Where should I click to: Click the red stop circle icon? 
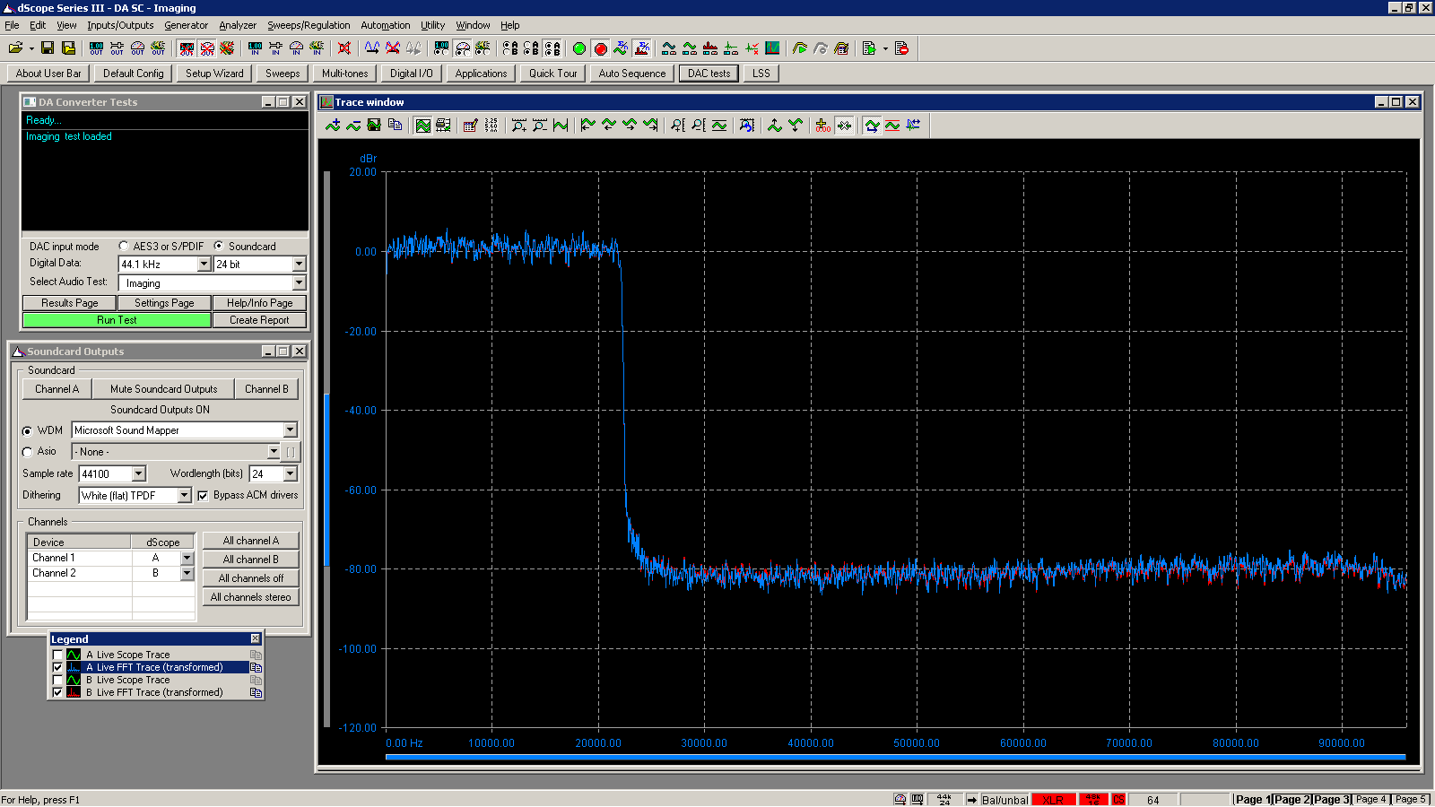600,48
